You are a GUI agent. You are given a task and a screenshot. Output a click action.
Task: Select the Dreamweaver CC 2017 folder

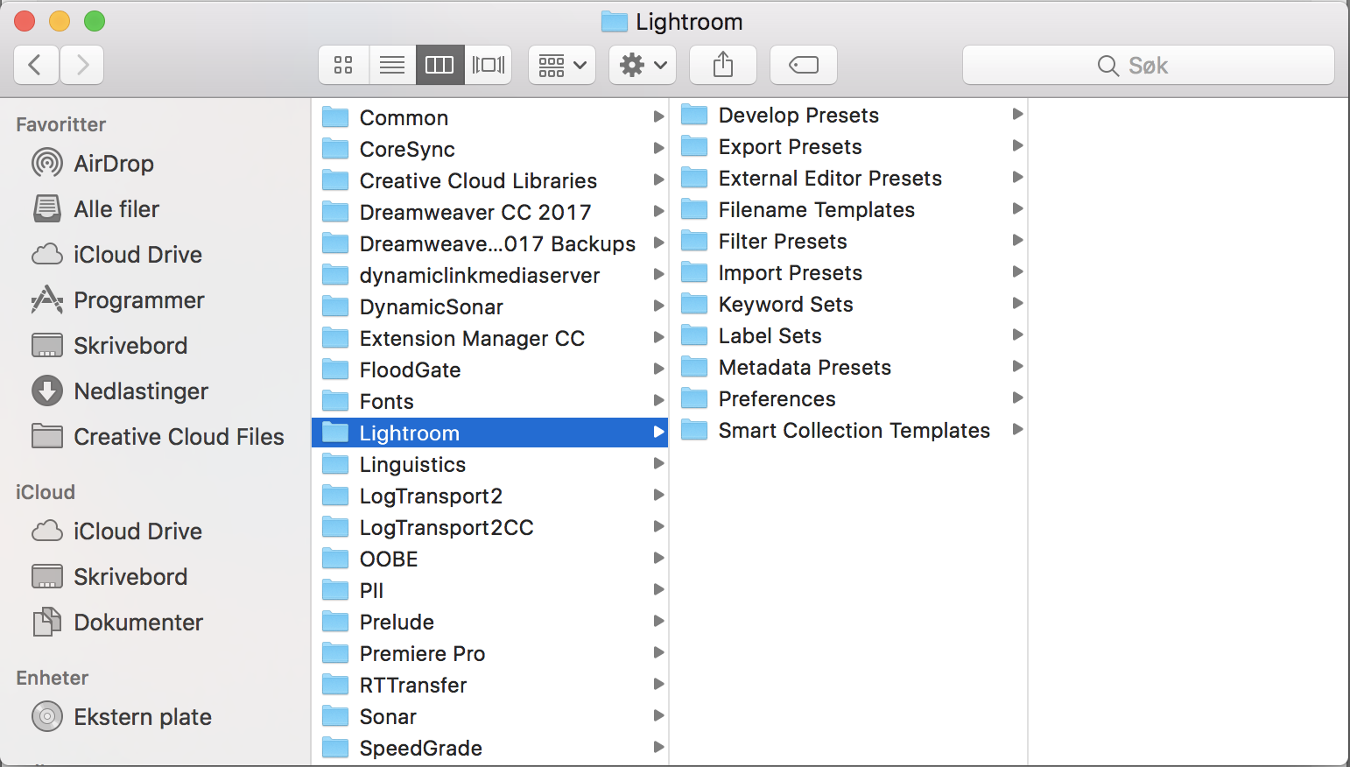click(489, 212)
